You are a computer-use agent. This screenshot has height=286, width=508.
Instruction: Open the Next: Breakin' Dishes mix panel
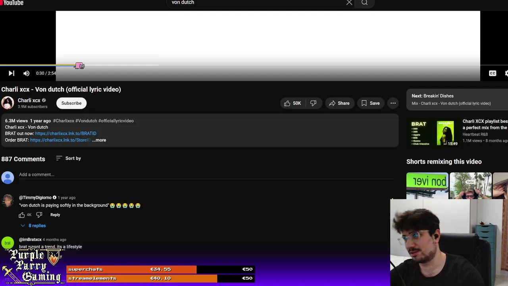pyautogui.click(x=457, y=99)
